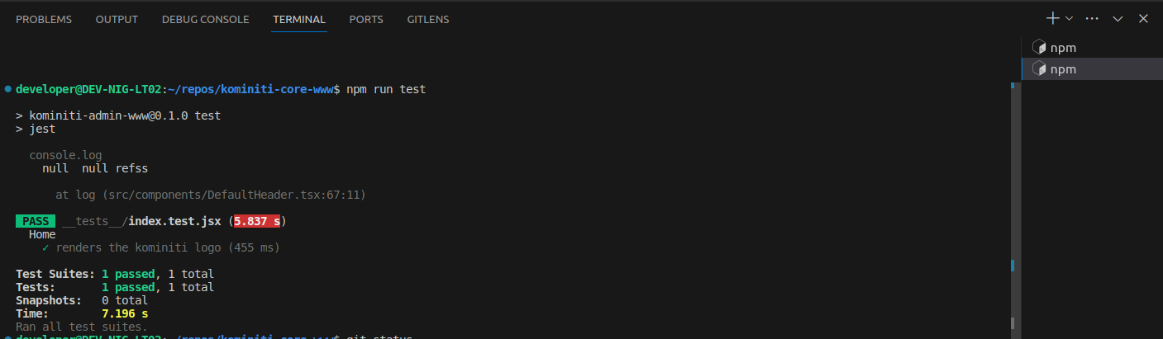Toggle panel size with the chevron icon
The width and height of the screenshot is (1163, 339).
point(1118,18)
